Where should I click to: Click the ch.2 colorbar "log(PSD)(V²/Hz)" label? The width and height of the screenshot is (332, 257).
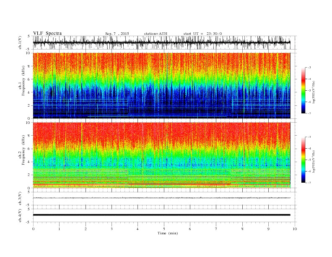[314, 161]
